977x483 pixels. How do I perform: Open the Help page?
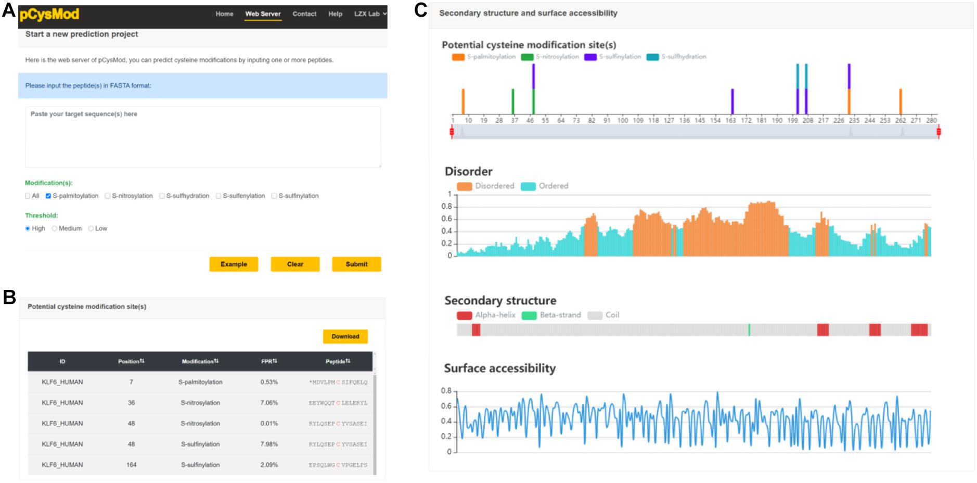click(x=335, y=14)
